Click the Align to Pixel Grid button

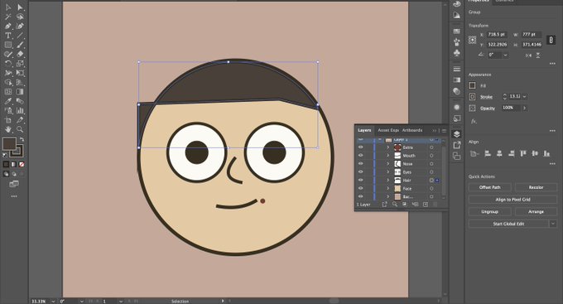click(512, 200)
